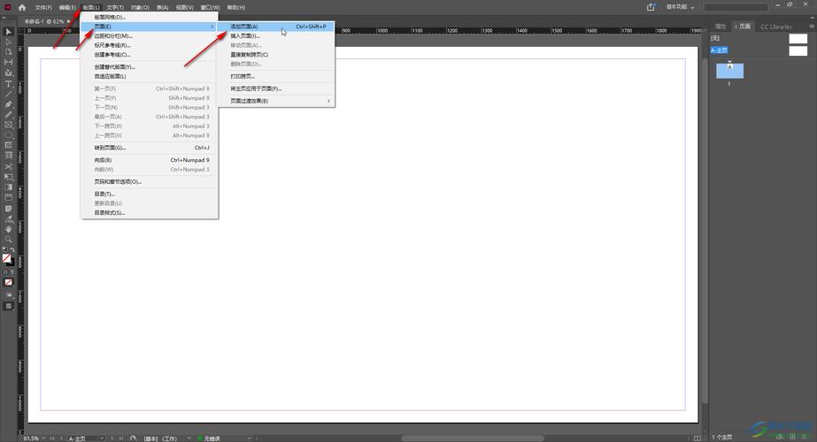
Task: Choose 直接复制跨页(C) menu item
Action: (x=276, y=55)
